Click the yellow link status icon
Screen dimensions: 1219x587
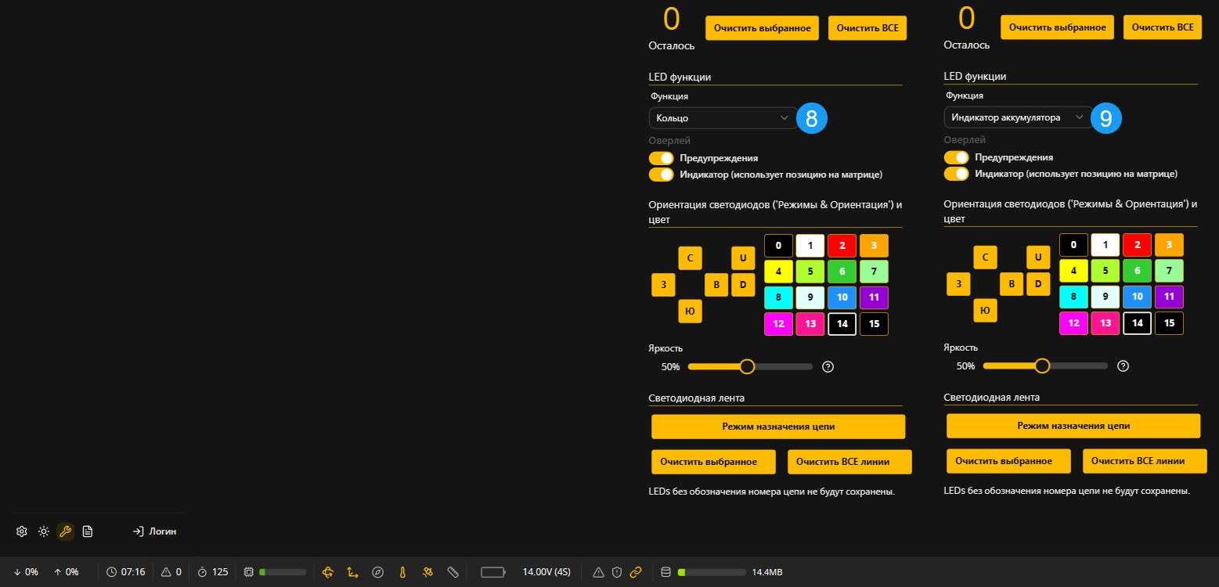(x=636, y=572)
